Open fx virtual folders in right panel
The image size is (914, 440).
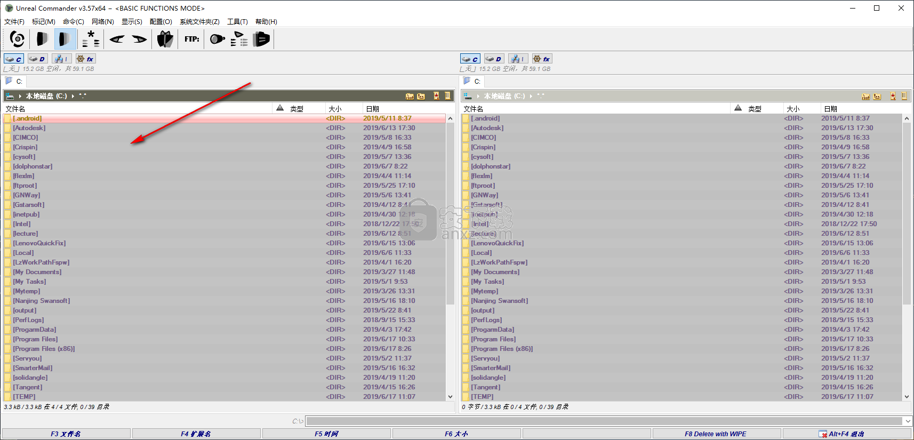click(x=542, y=59)
